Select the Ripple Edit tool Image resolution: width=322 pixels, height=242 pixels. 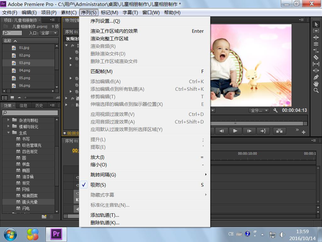(316, 37)
